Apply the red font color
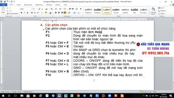The height and width of the screenshot is (98, 174). [x=50, y=13]
